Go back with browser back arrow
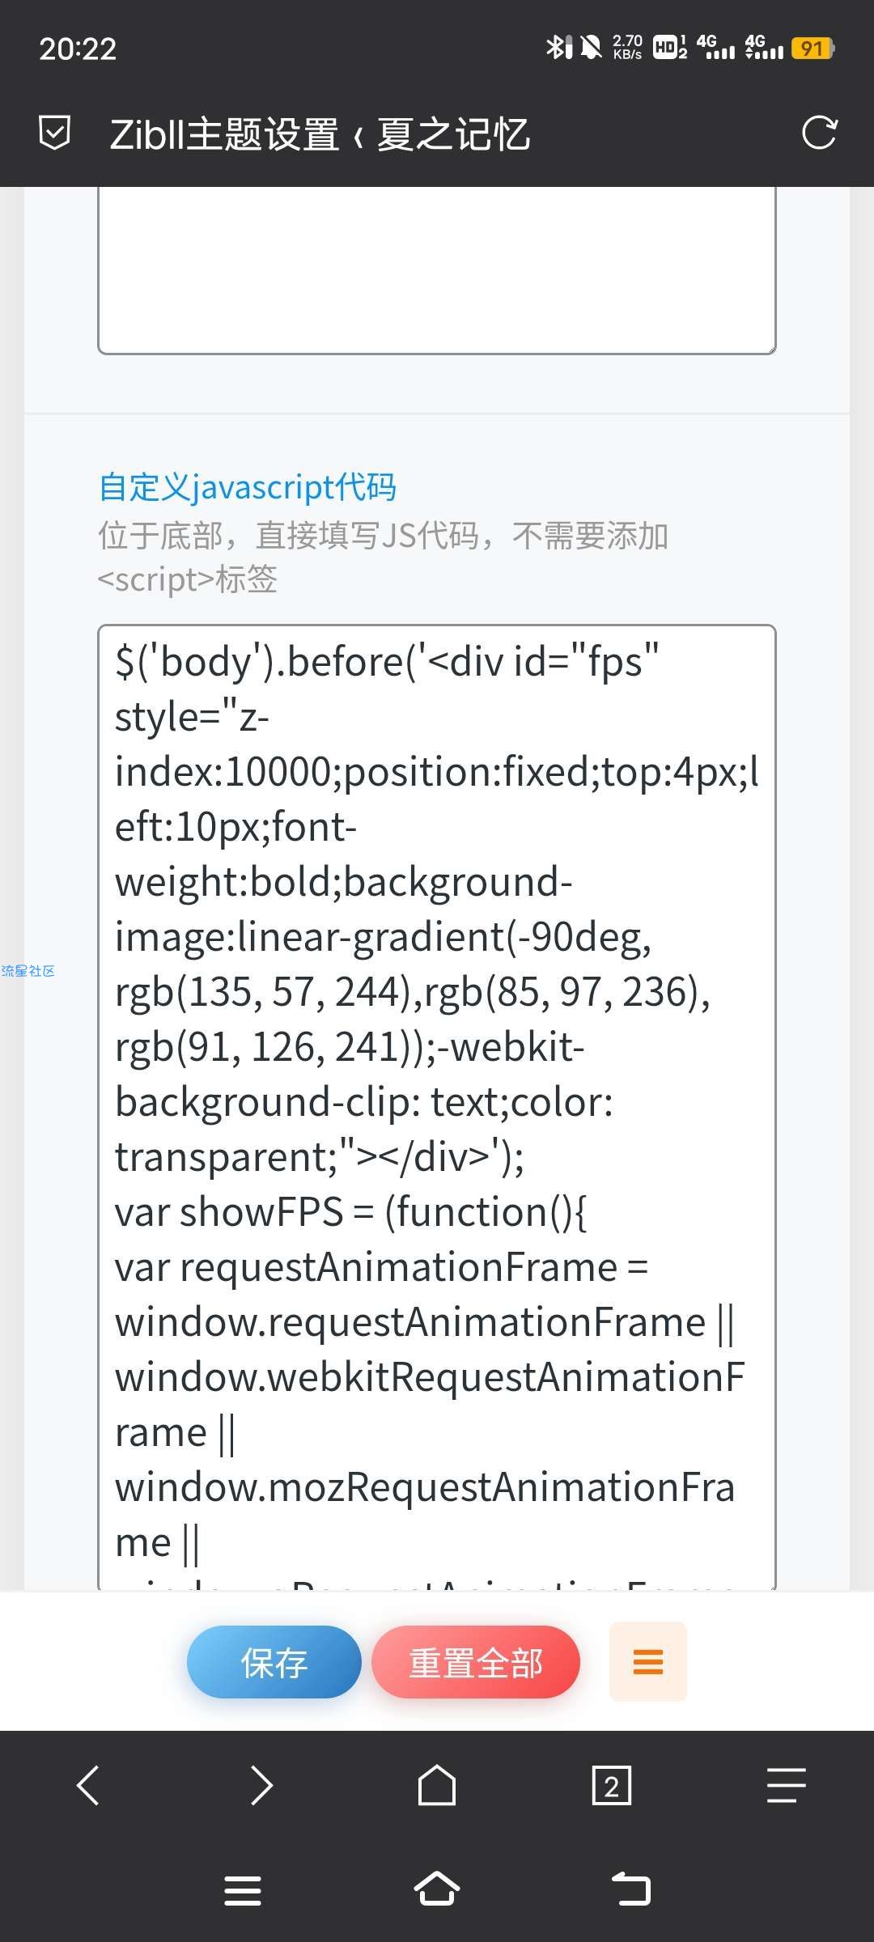874x1942 pixels. [87, 1785]
